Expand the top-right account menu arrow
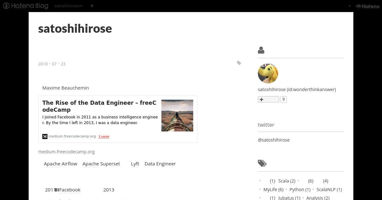 pos(350,6)
